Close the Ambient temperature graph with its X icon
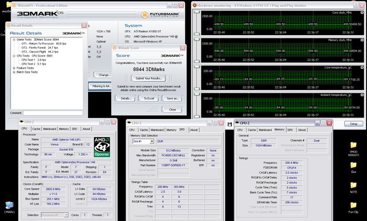The height and width of the screenshot is (221, 367). point(362,95)
